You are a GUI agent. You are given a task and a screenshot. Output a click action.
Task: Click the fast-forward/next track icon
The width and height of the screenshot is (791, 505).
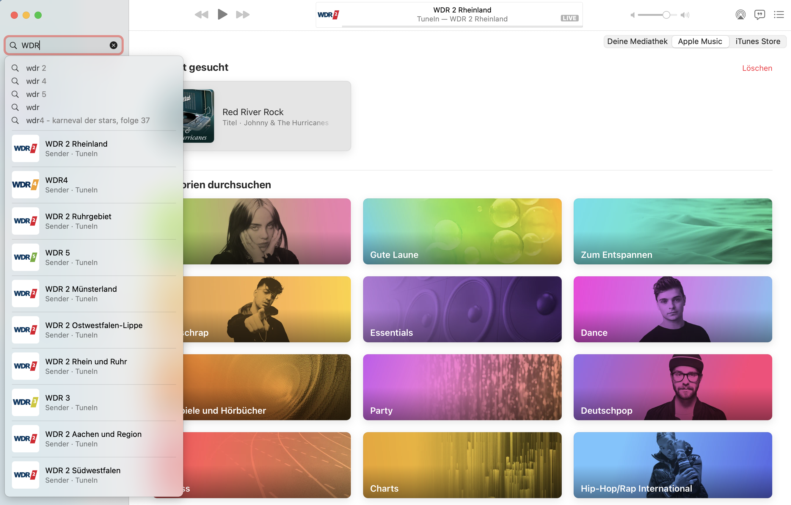243,15
